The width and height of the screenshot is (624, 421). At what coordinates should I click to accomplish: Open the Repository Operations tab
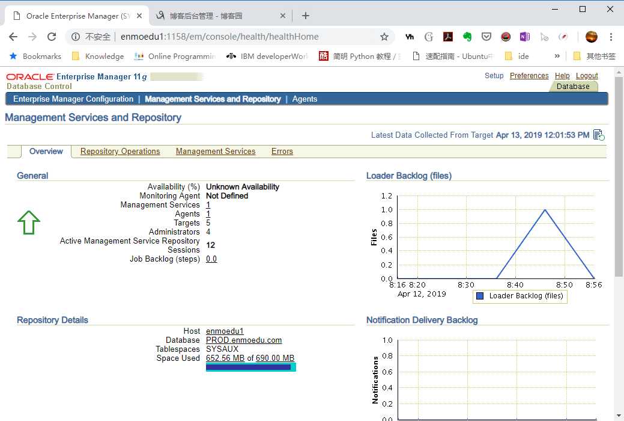click(x=120, y=152)
